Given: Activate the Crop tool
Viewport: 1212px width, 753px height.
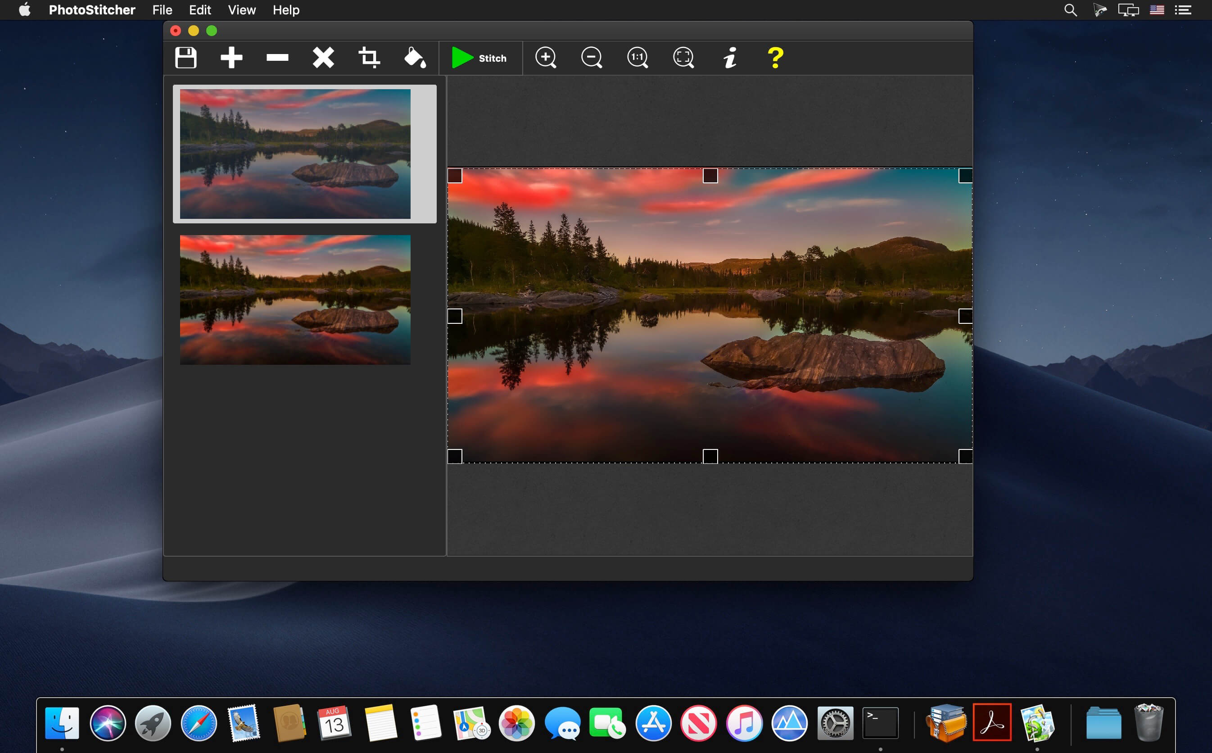Looking at the screenshot, I should point(369,58).
